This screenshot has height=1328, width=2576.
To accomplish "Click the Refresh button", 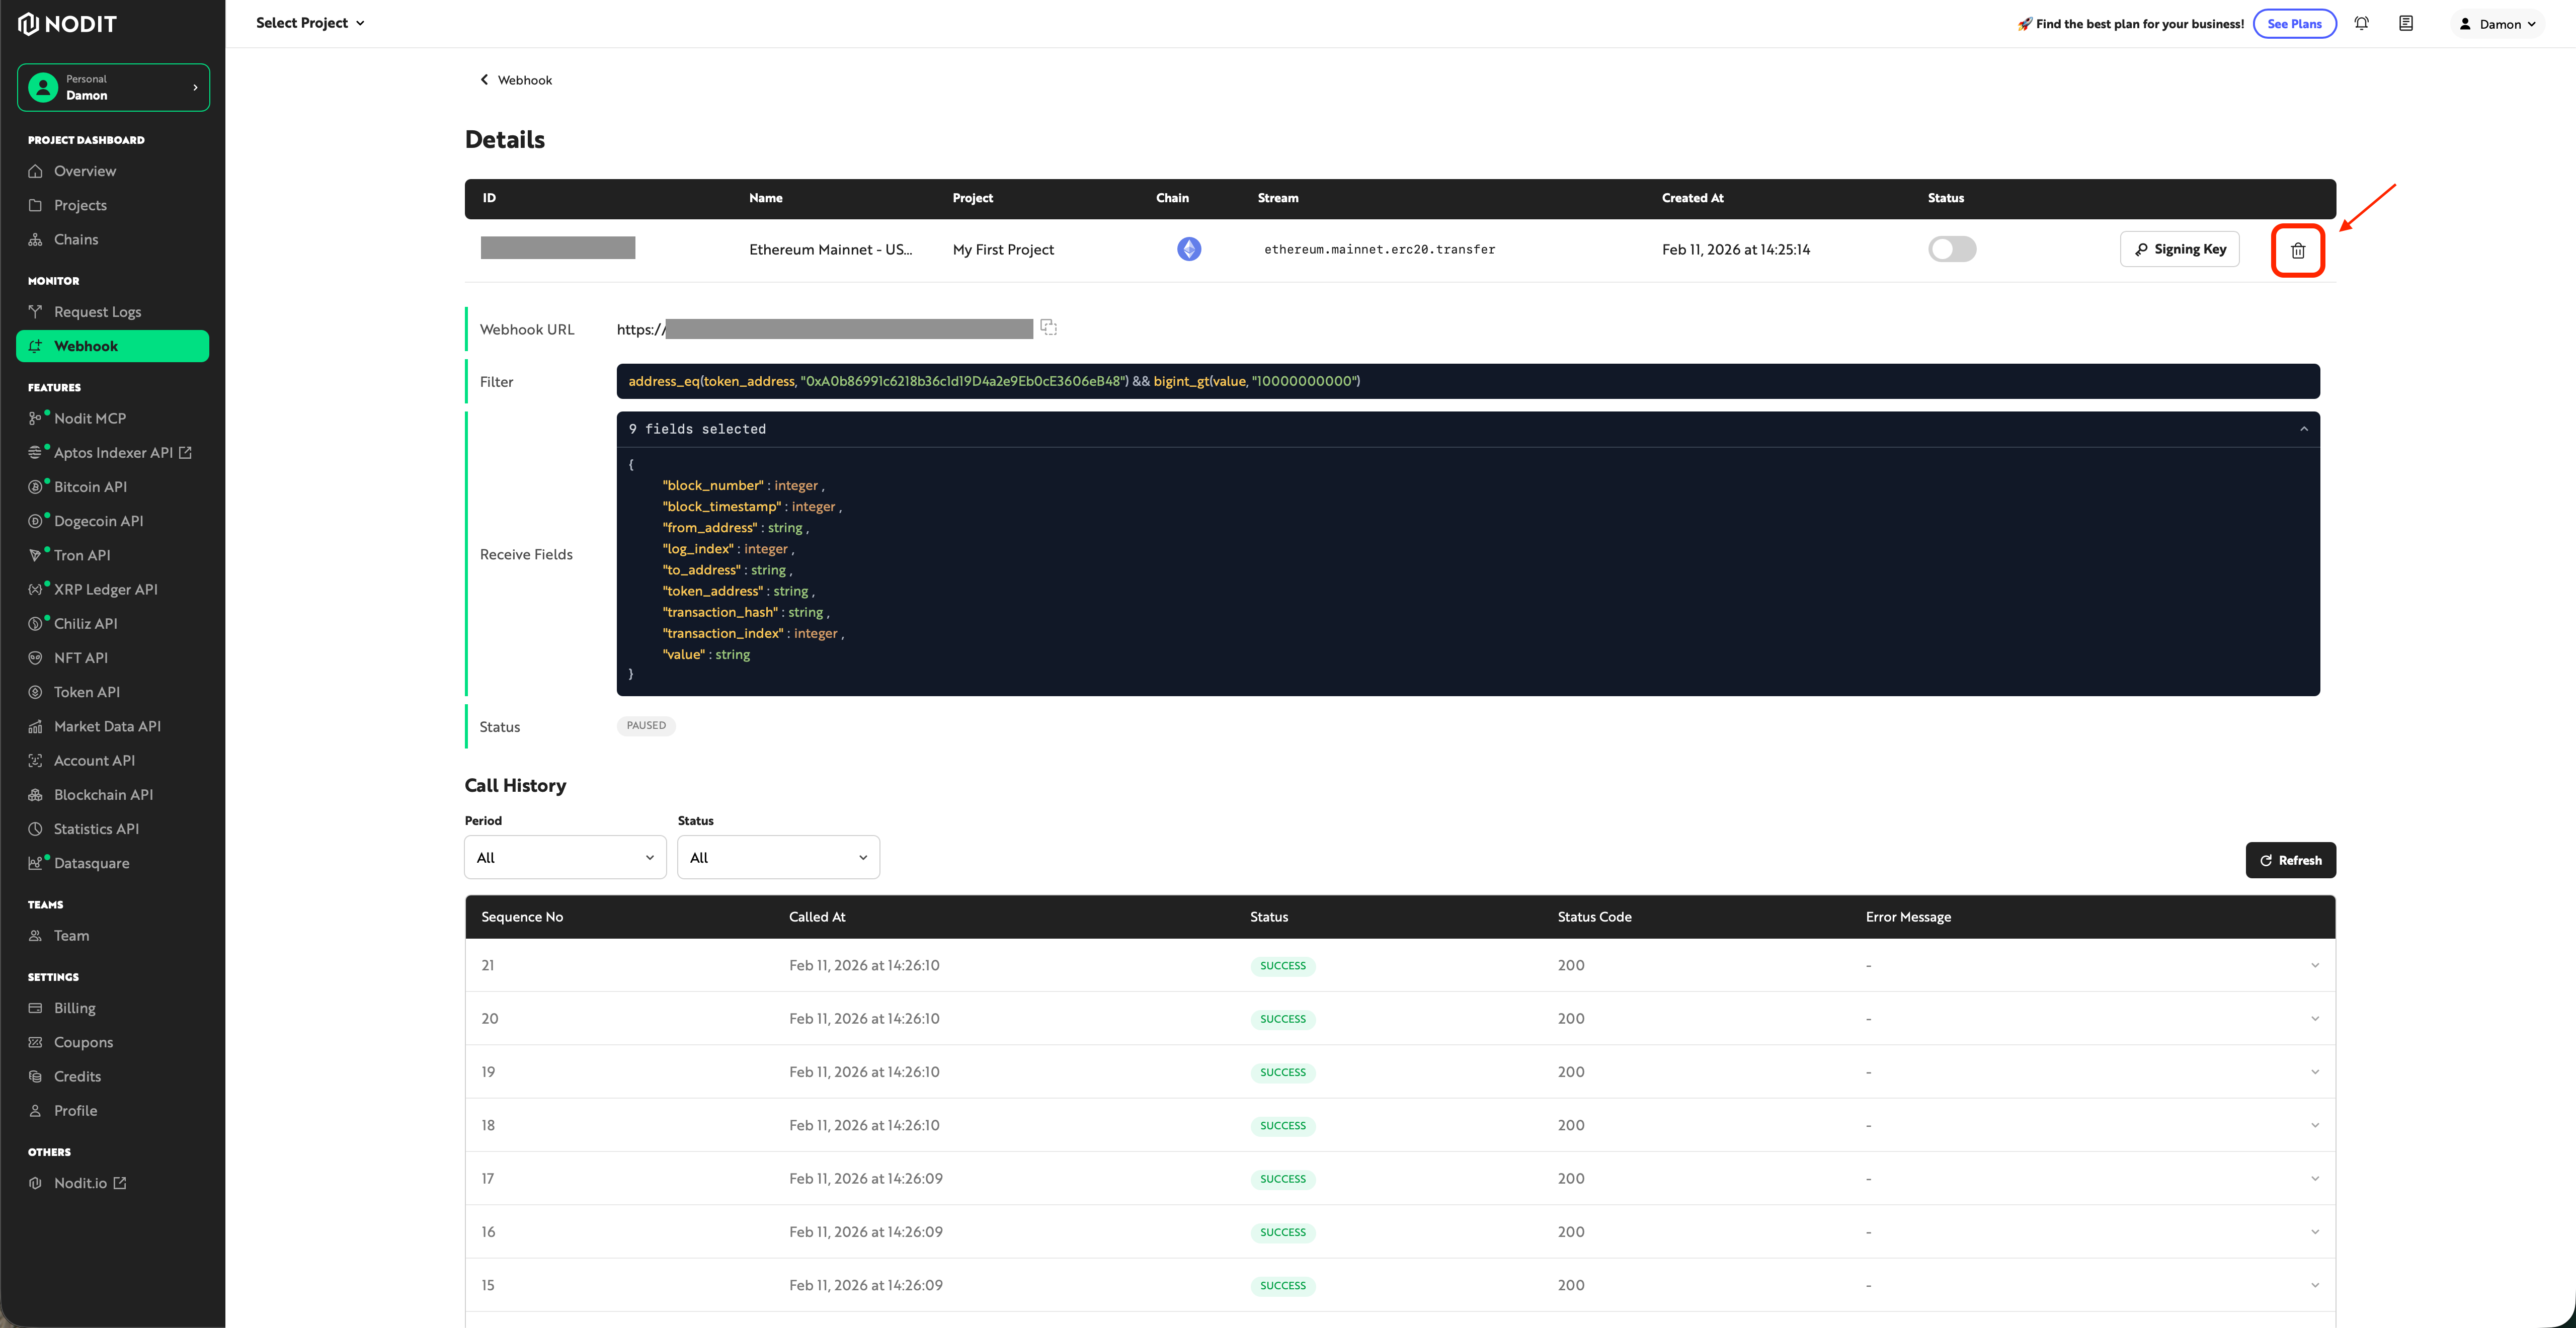I will point(2290,860).
